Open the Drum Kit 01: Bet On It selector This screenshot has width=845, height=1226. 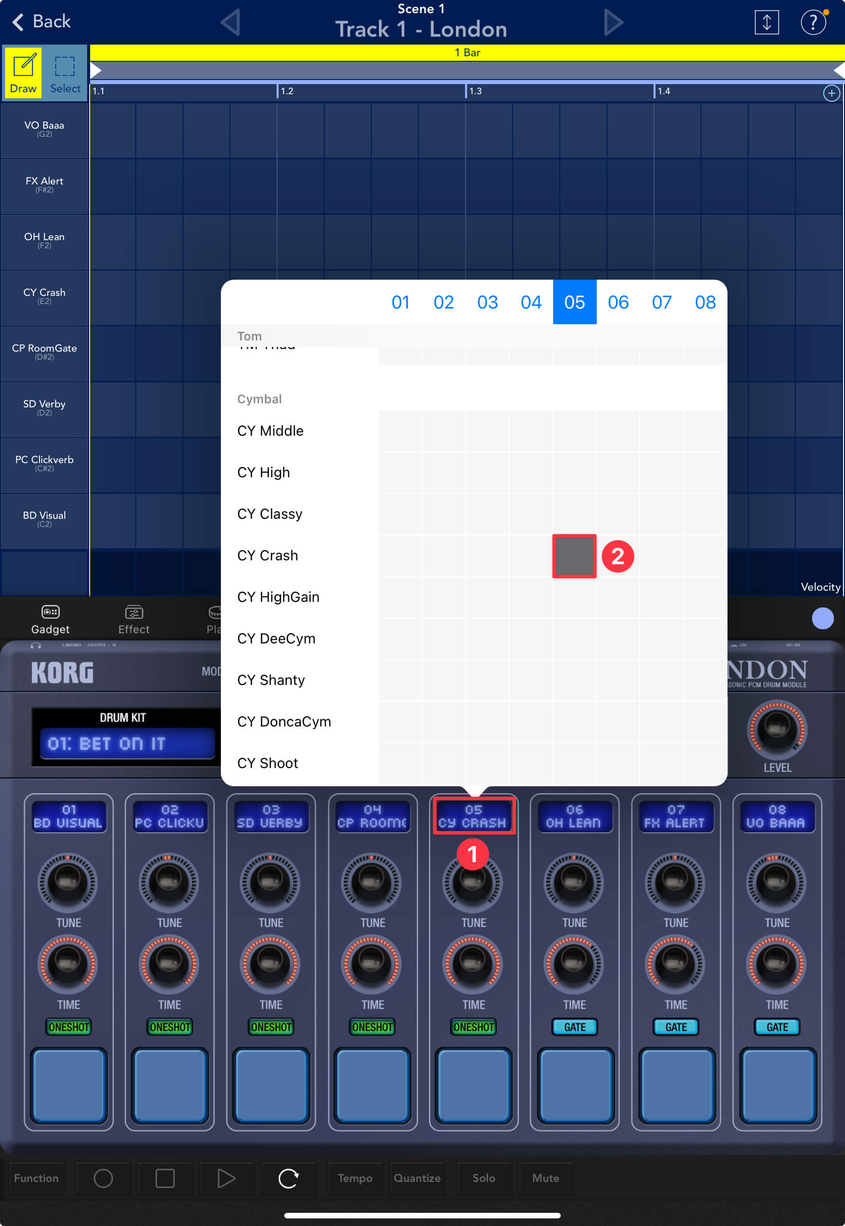(x=127, y=743)
